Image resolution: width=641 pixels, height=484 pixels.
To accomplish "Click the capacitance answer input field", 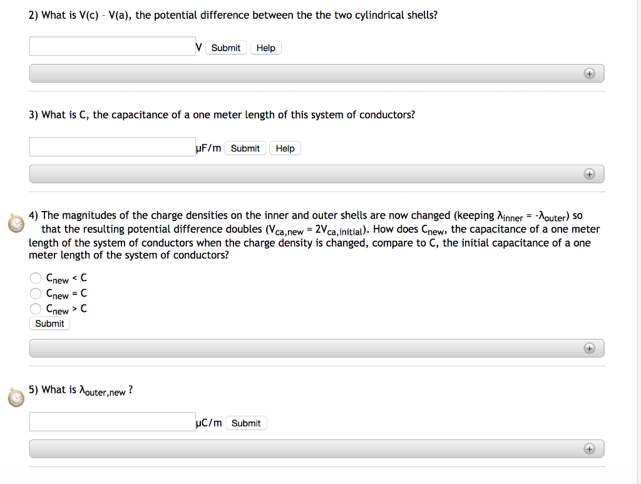I will tap(113, 147).
